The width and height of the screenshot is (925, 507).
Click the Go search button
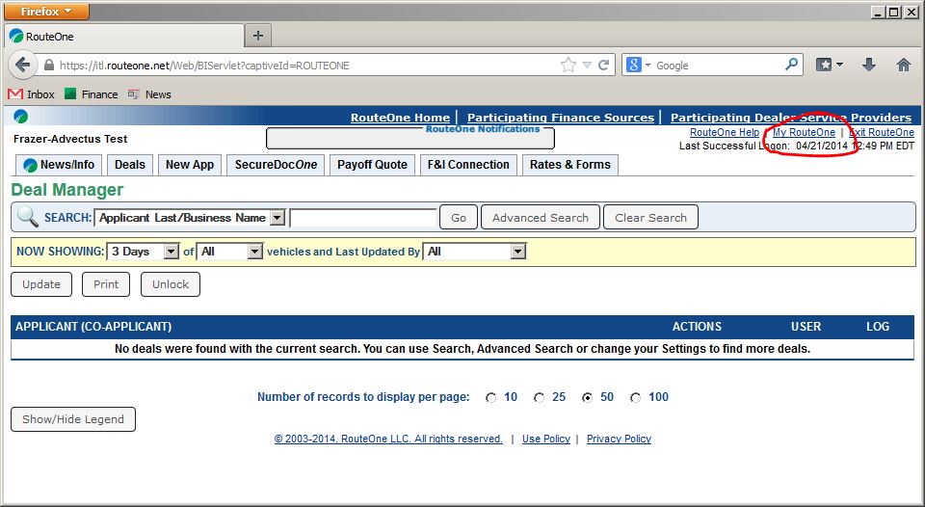459,217
